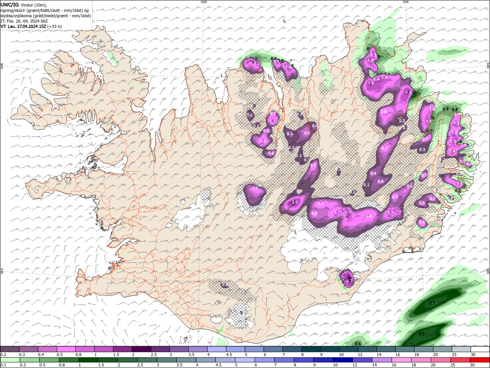Click the dark teal 8–9 swatch in upper legend
Viewport: 490px width, 368px height.
click(311, 349)
